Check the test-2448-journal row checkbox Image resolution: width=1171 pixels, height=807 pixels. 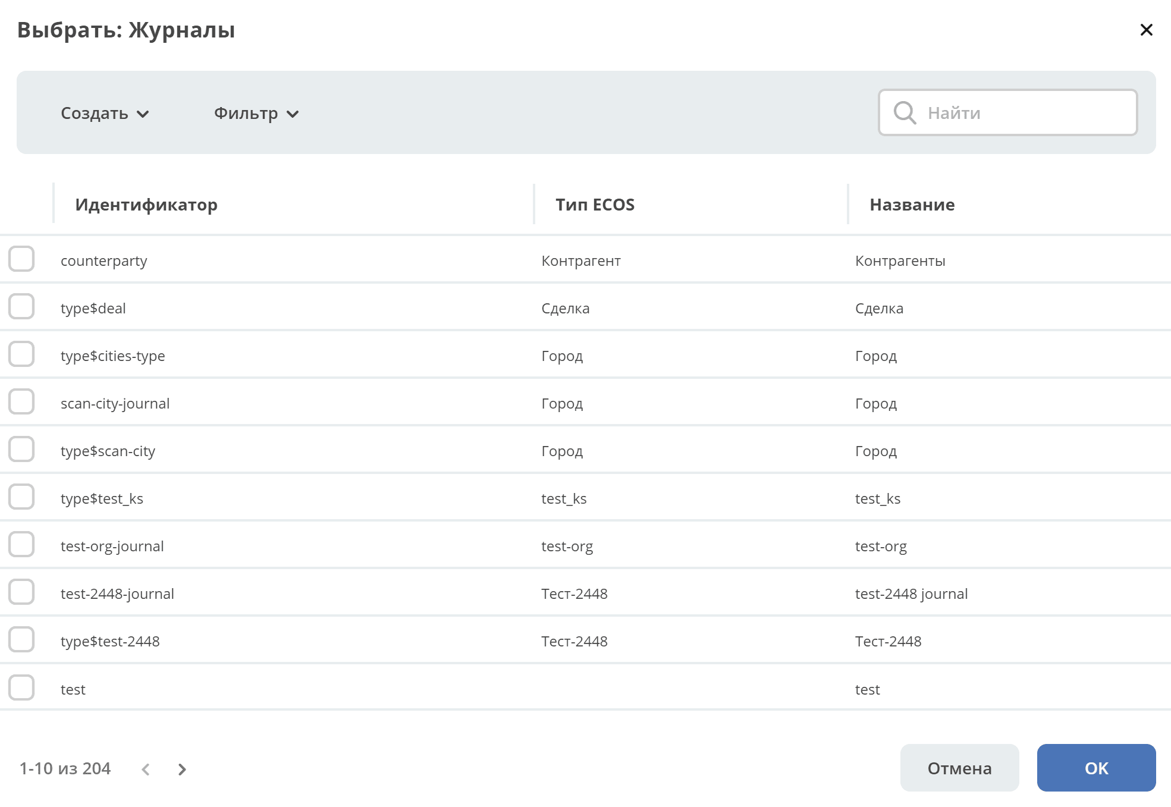(21, 592)
